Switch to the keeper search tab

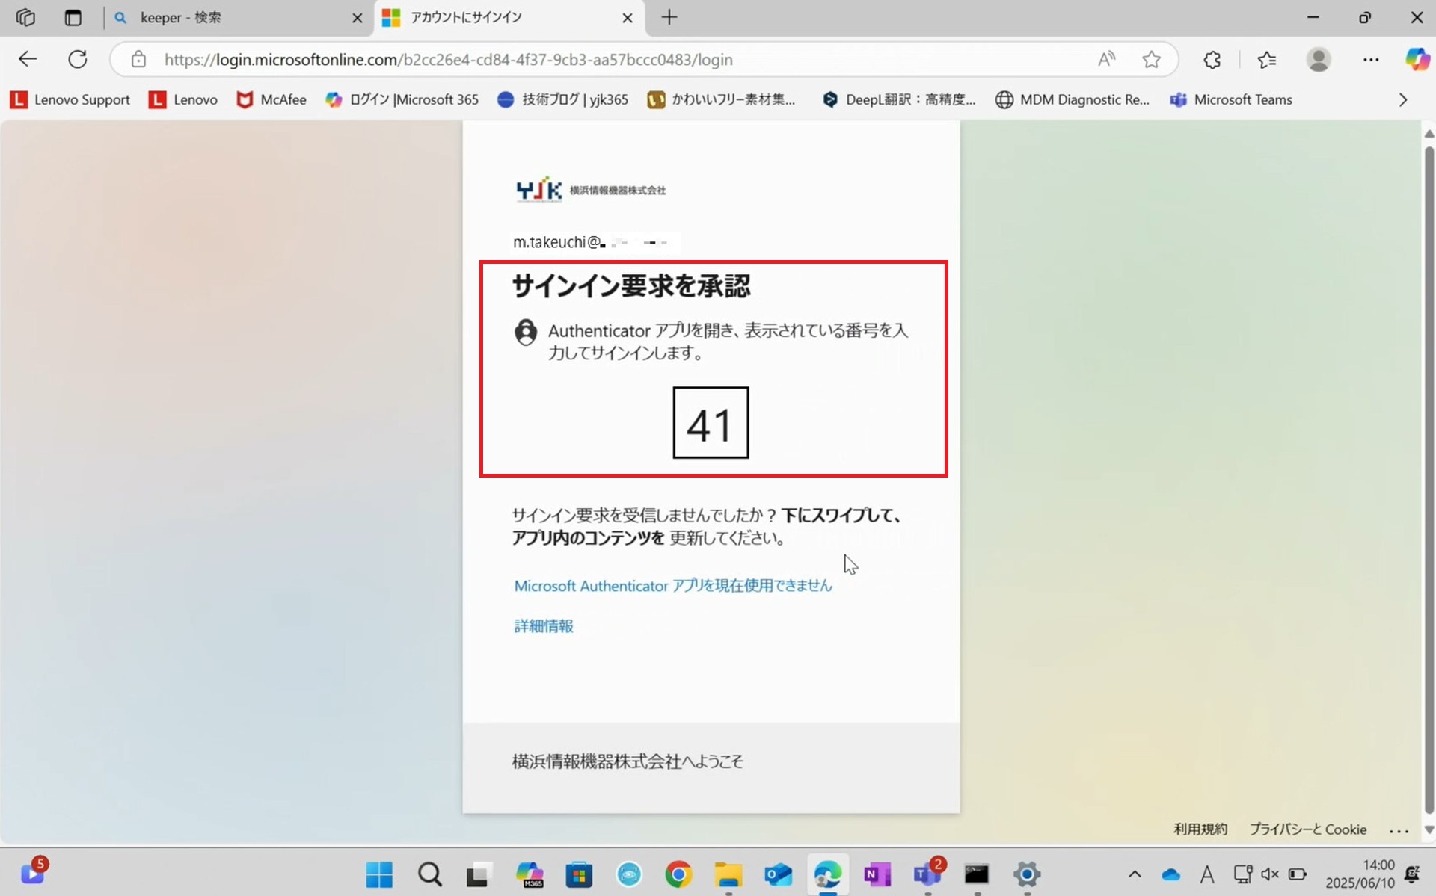click(232, 17)
